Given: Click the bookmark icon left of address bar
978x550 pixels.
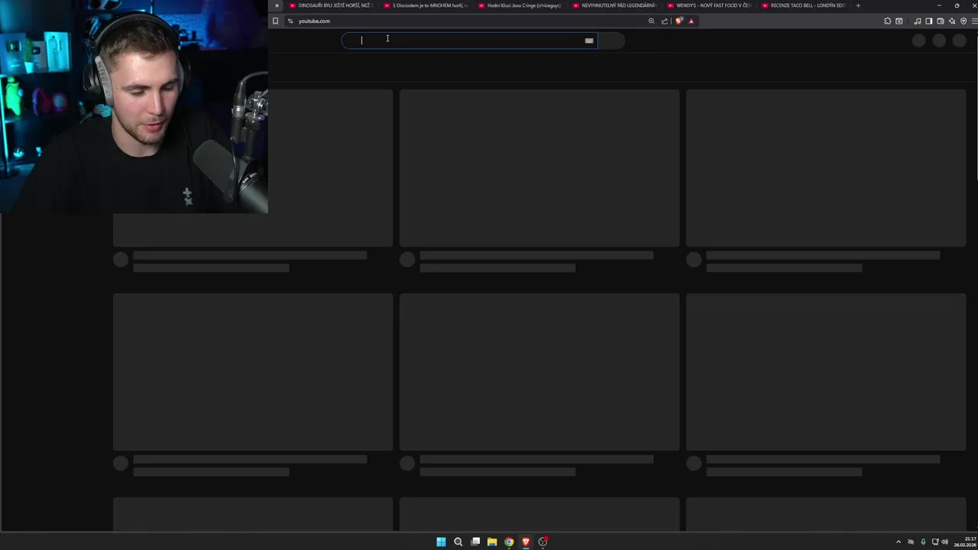Looking at the screenshot, I should coord(275,21).
